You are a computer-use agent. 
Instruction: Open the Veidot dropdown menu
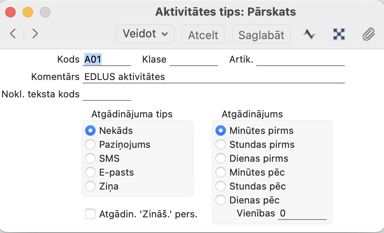(x=145, y=34)
